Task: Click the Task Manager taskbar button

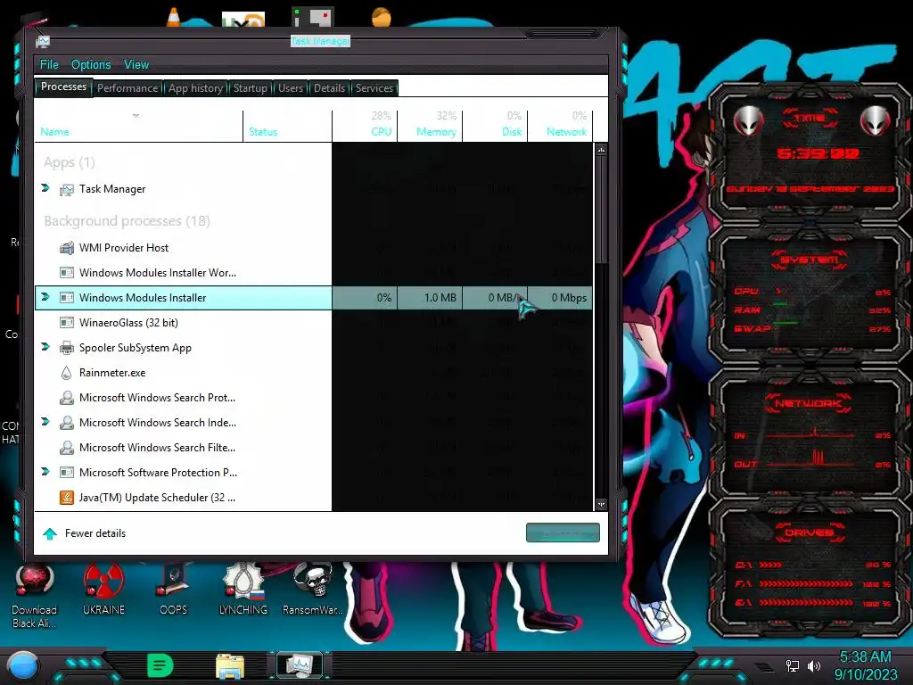Action: click(300, 665)
